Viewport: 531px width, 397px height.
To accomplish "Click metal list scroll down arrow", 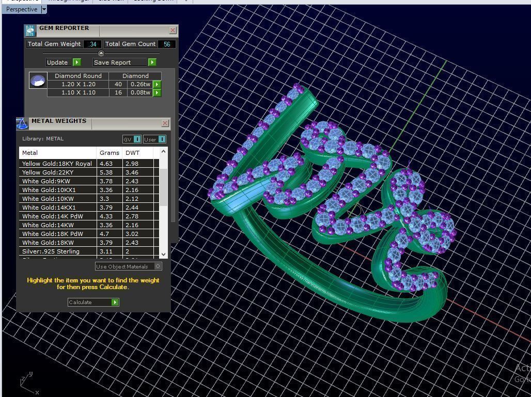I will (x=164, y=254).
